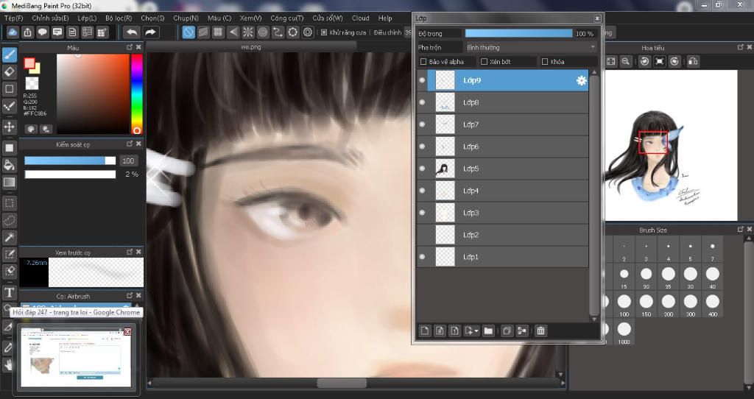Screen dimensions: 754x399
Task: Click the Redo arrow in toolbar
Action: (x=150, y=32)
